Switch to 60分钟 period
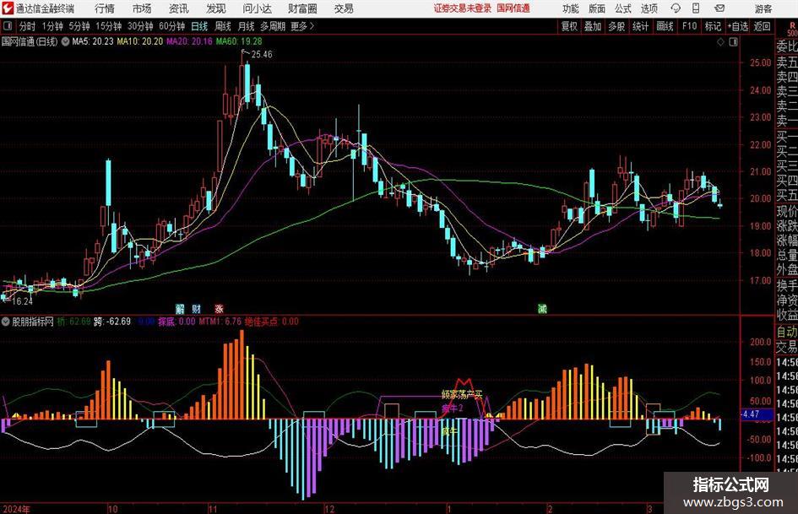The width and height of the screenshot is (798, 514). [171, 26]
